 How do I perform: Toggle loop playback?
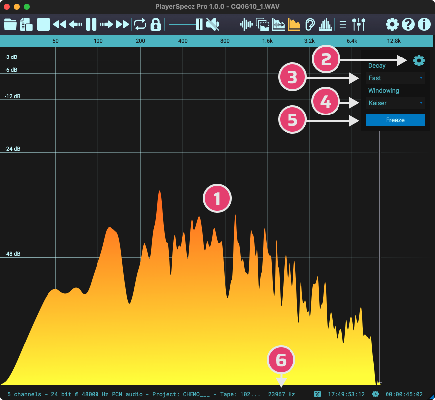140,24
